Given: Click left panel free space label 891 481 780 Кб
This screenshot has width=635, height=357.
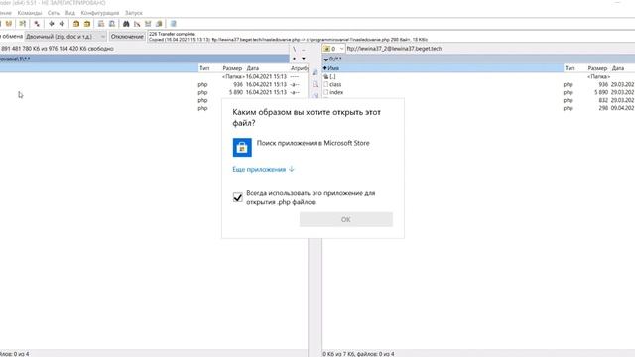Looking at the screenshot, I should tap(57, 49).
